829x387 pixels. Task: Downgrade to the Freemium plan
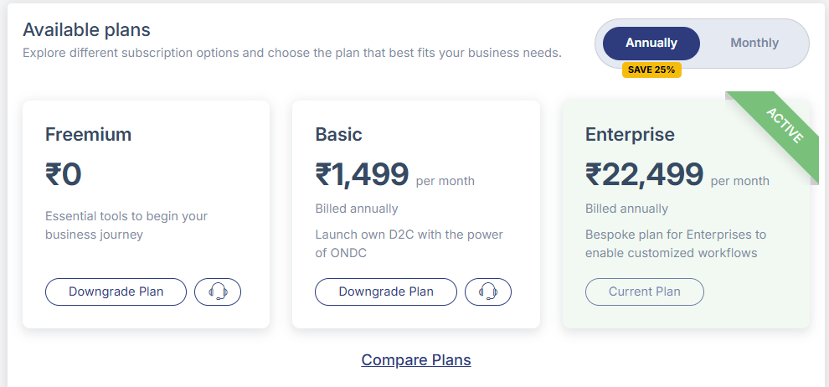tap(116, 292)
